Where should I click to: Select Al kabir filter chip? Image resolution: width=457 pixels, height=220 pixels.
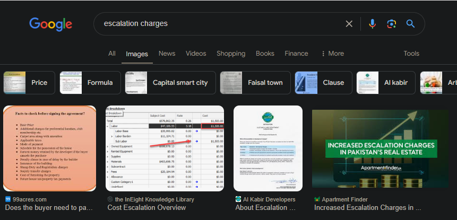[386, 83]
